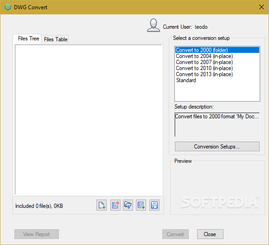Image resolution: width=269 pixels, height=245 pixels.
Task: Click the Included 0 file(s), 0KB status text
Action: click(x=39, y=206)
